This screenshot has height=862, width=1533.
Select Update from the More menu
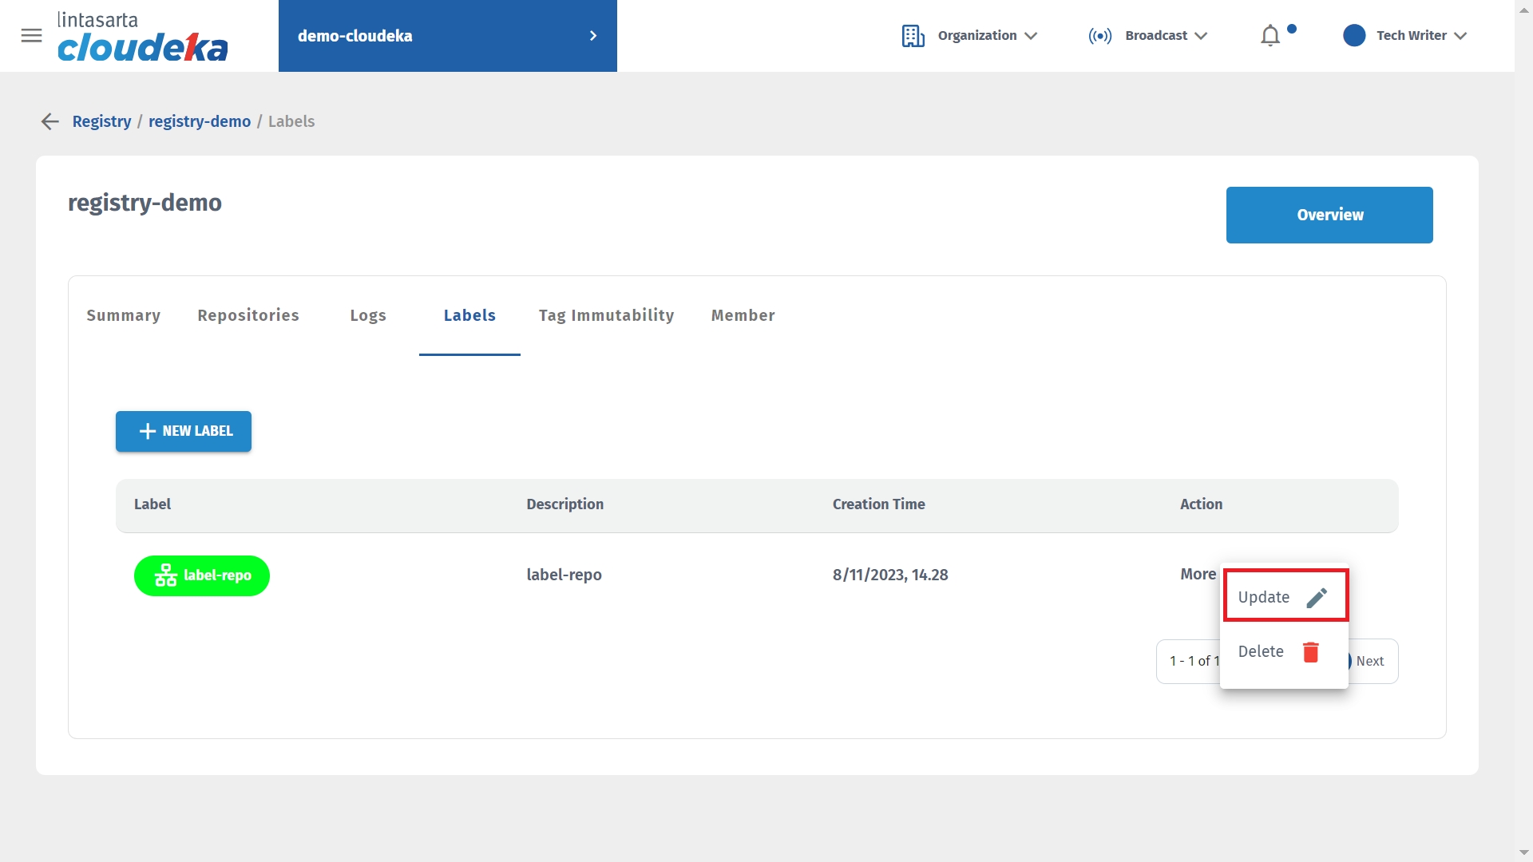pos(1264,597)
